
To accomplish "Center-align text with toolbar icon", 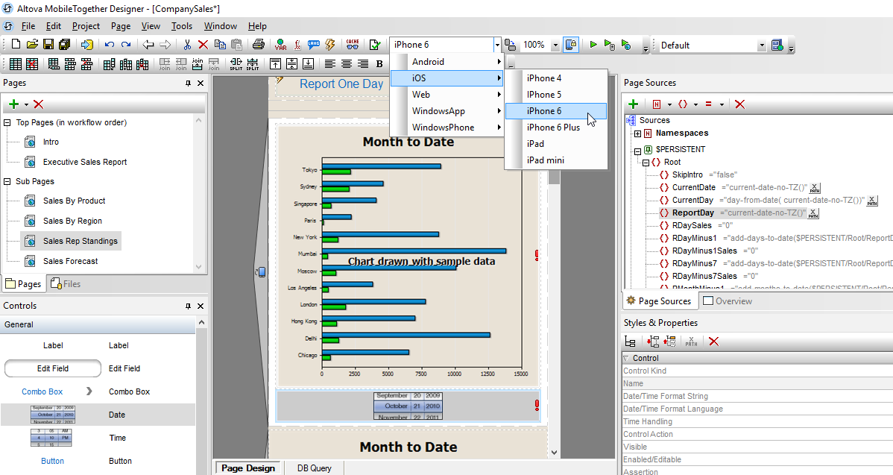I will (347, 64).
